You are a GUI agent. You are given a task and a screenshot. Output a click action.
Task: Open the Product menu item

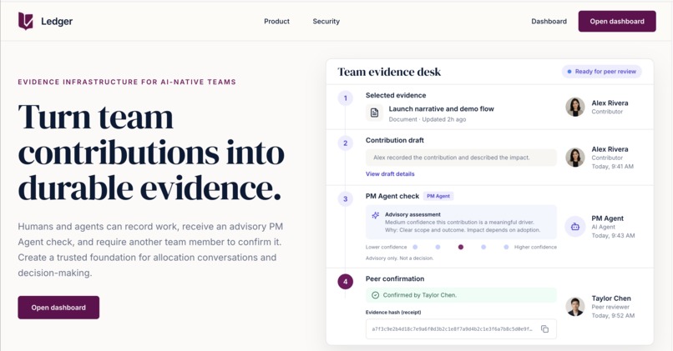click(277, 21)
